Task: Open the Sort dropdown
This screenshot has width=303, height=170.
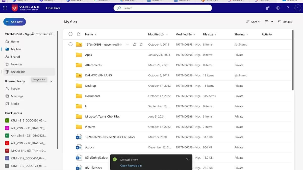Action: pos(253,22)
